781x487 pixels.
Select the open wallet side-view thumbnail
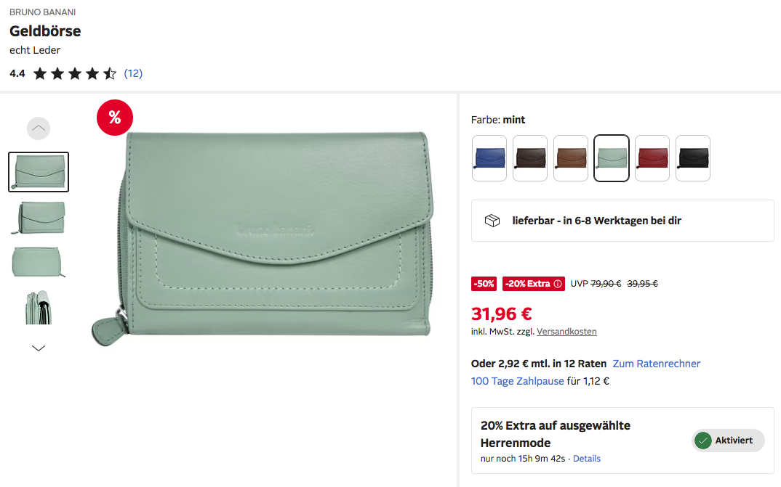[x=39, y=307]
